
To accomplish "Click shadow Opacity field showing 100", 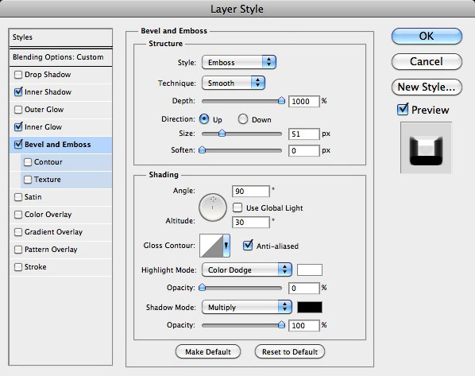I will [304, 326].
